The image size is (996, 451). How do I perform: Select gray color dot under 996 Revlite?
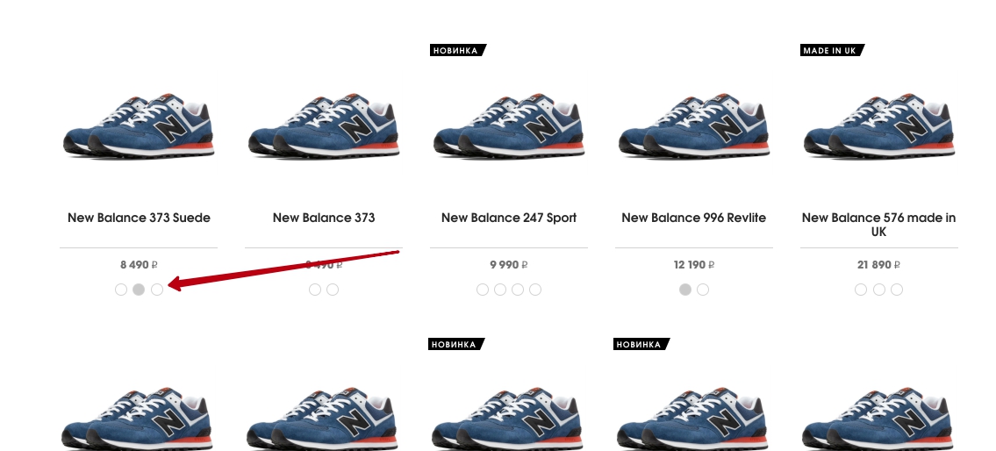tap(684, 290)
